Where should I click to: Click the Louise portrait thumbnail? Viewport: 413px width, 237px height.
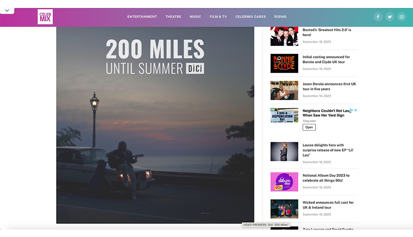[x=284, y=152]
